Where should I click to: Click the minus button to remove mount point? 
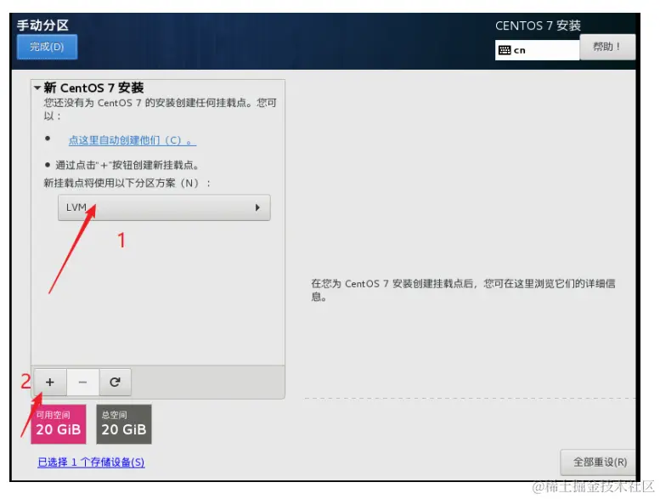(x=82, y=382)
